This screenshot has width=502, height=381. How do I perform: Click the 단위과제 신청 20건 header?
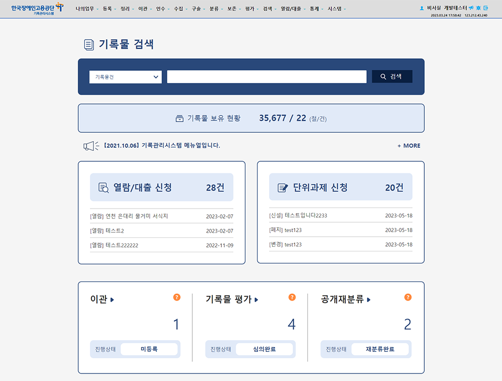[x=341, y=187]
